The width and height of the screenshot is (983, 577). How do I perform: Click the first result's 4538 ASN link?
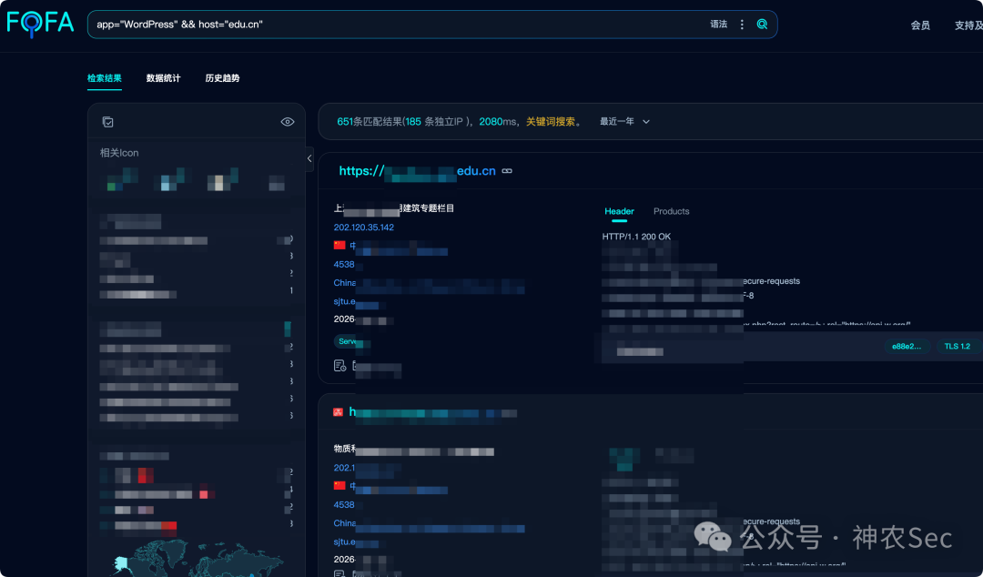click(344, 265)
